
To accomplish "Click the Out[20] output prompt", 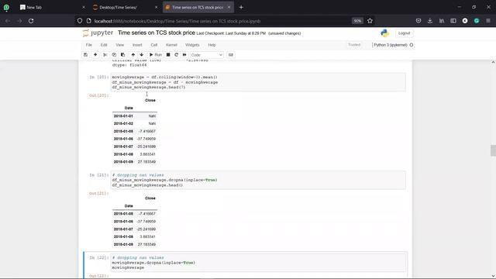I will (98, 95).
